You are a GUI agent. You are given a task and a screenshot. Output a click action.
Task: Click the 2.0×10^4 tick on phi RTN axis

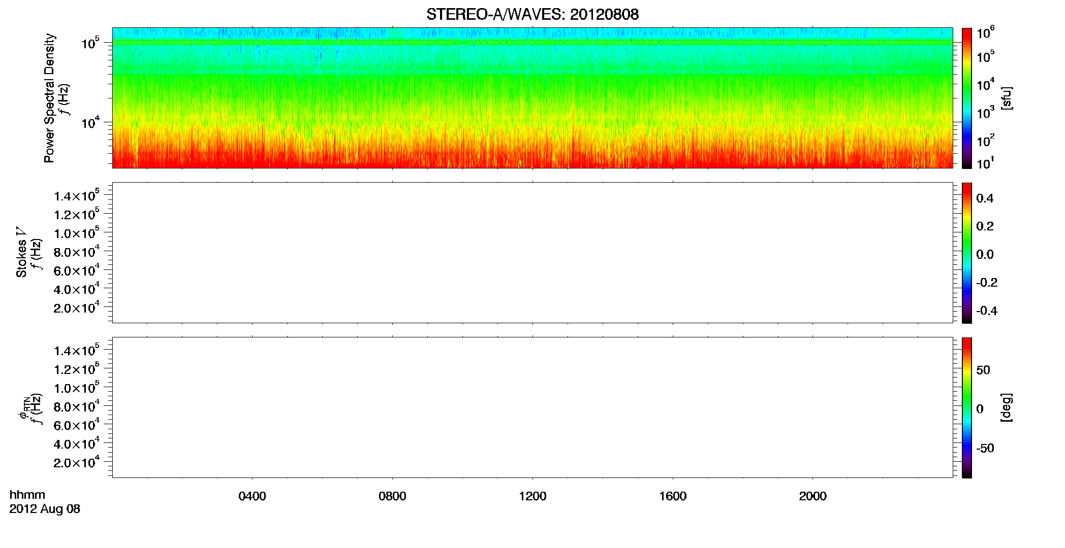tap(77, 462)
